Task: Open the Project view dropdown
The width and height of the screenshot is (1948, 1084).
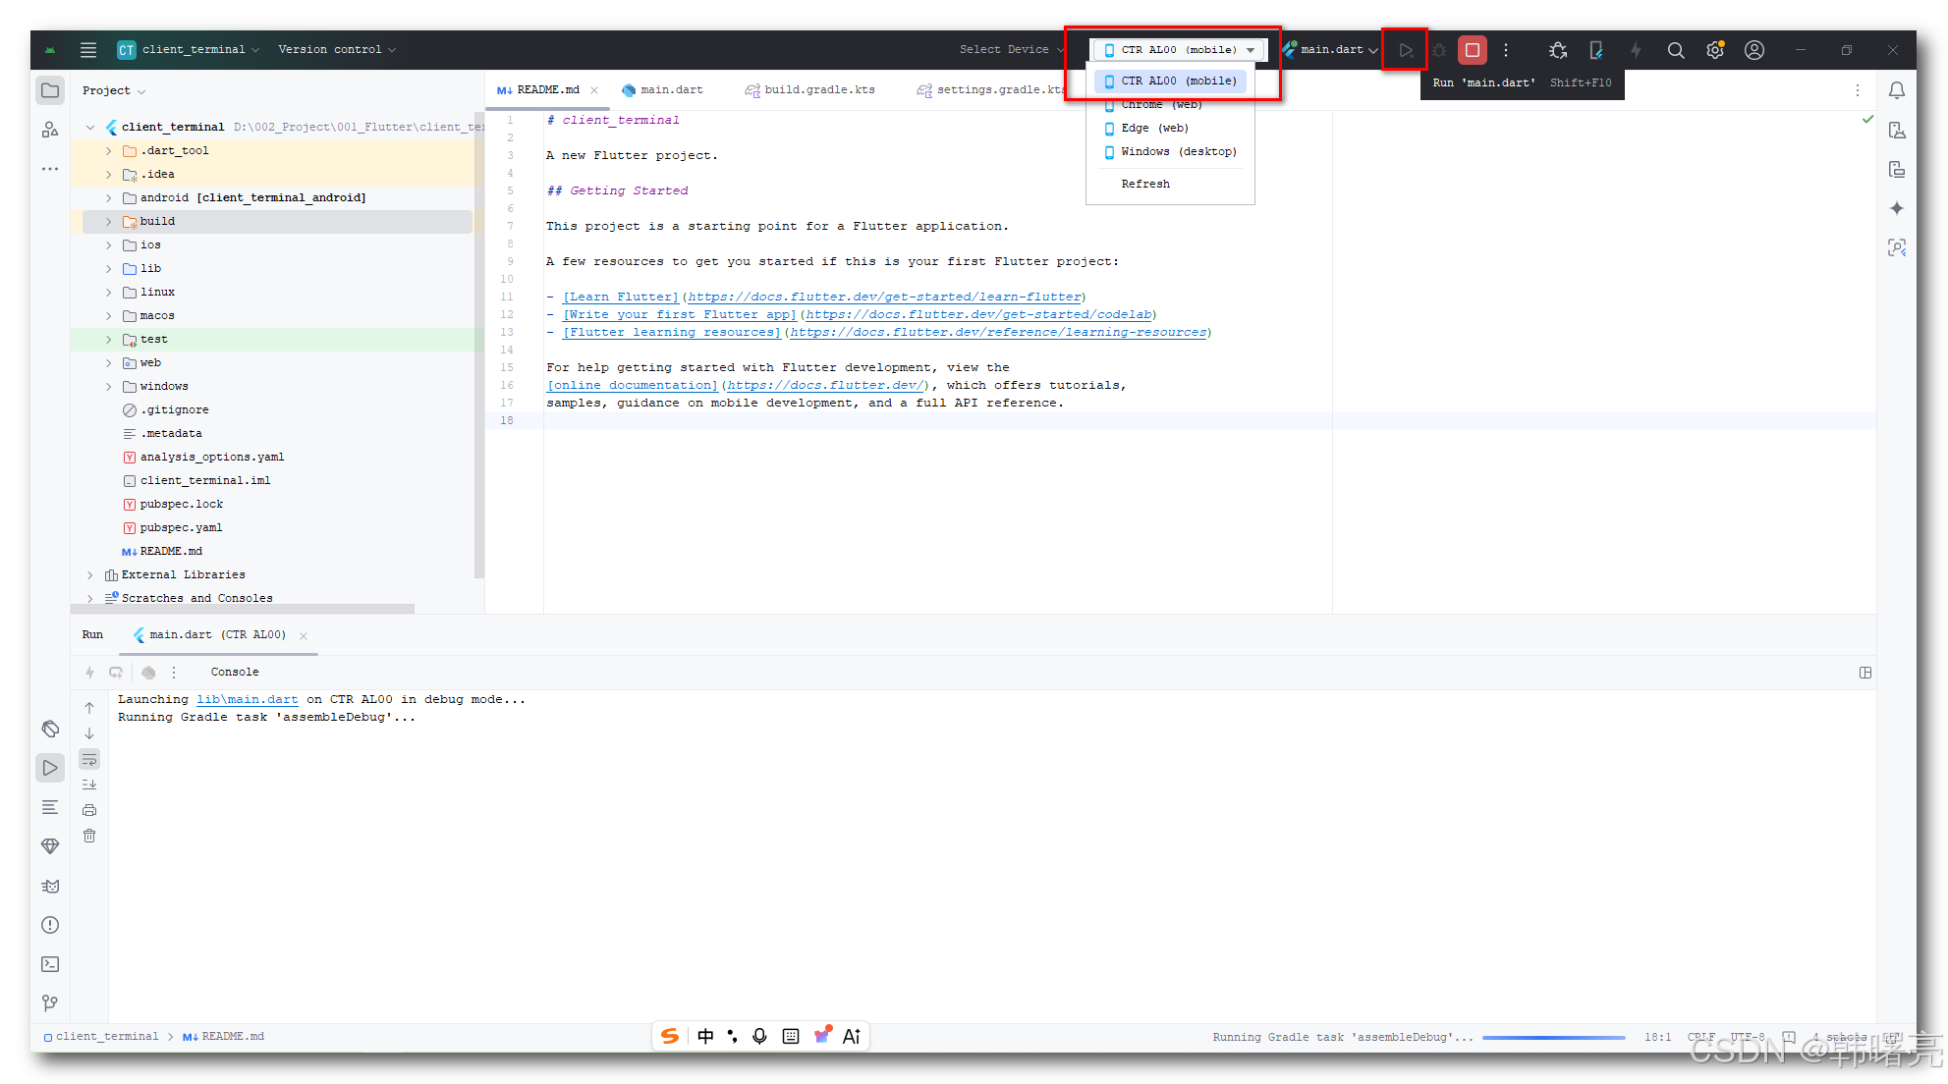Action: [x=114, y=90]
